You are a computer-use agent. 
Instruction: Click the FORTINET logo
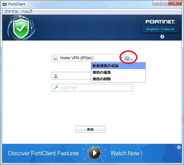(x=160, y=22)
